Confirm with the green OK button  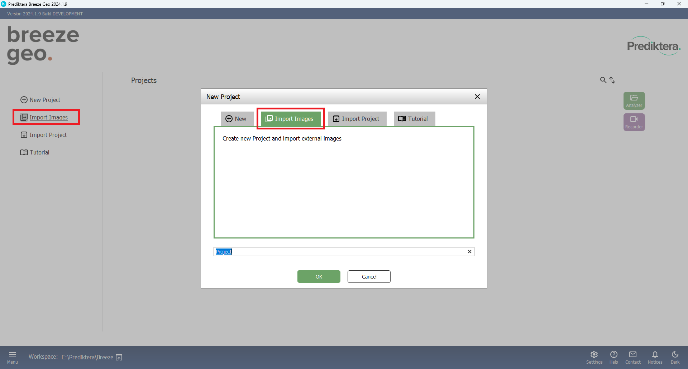point(319,276)
